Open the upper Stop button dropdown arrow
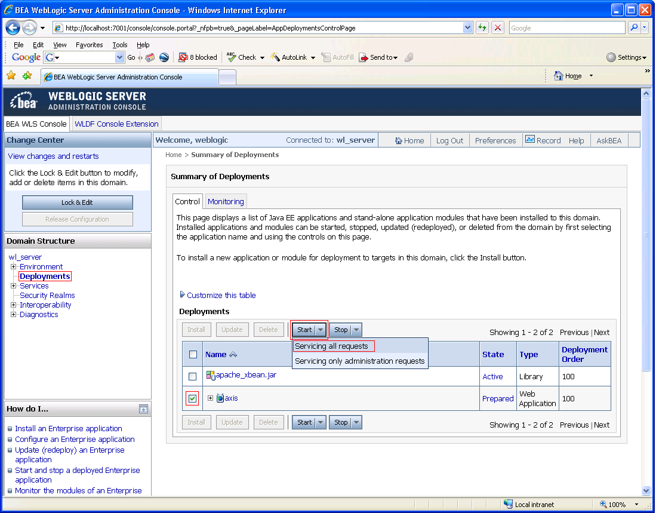 pyautogui.click(x=356, y=330)
